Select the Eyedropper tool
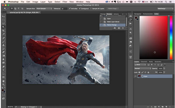175x108 pixels. tap(3, 34)
